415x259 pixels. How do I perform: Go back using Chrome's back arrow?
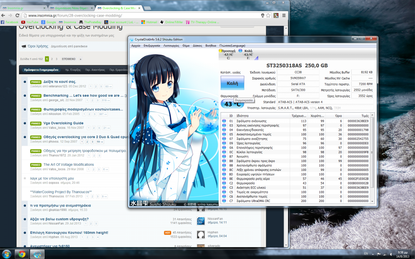point(3,15)
